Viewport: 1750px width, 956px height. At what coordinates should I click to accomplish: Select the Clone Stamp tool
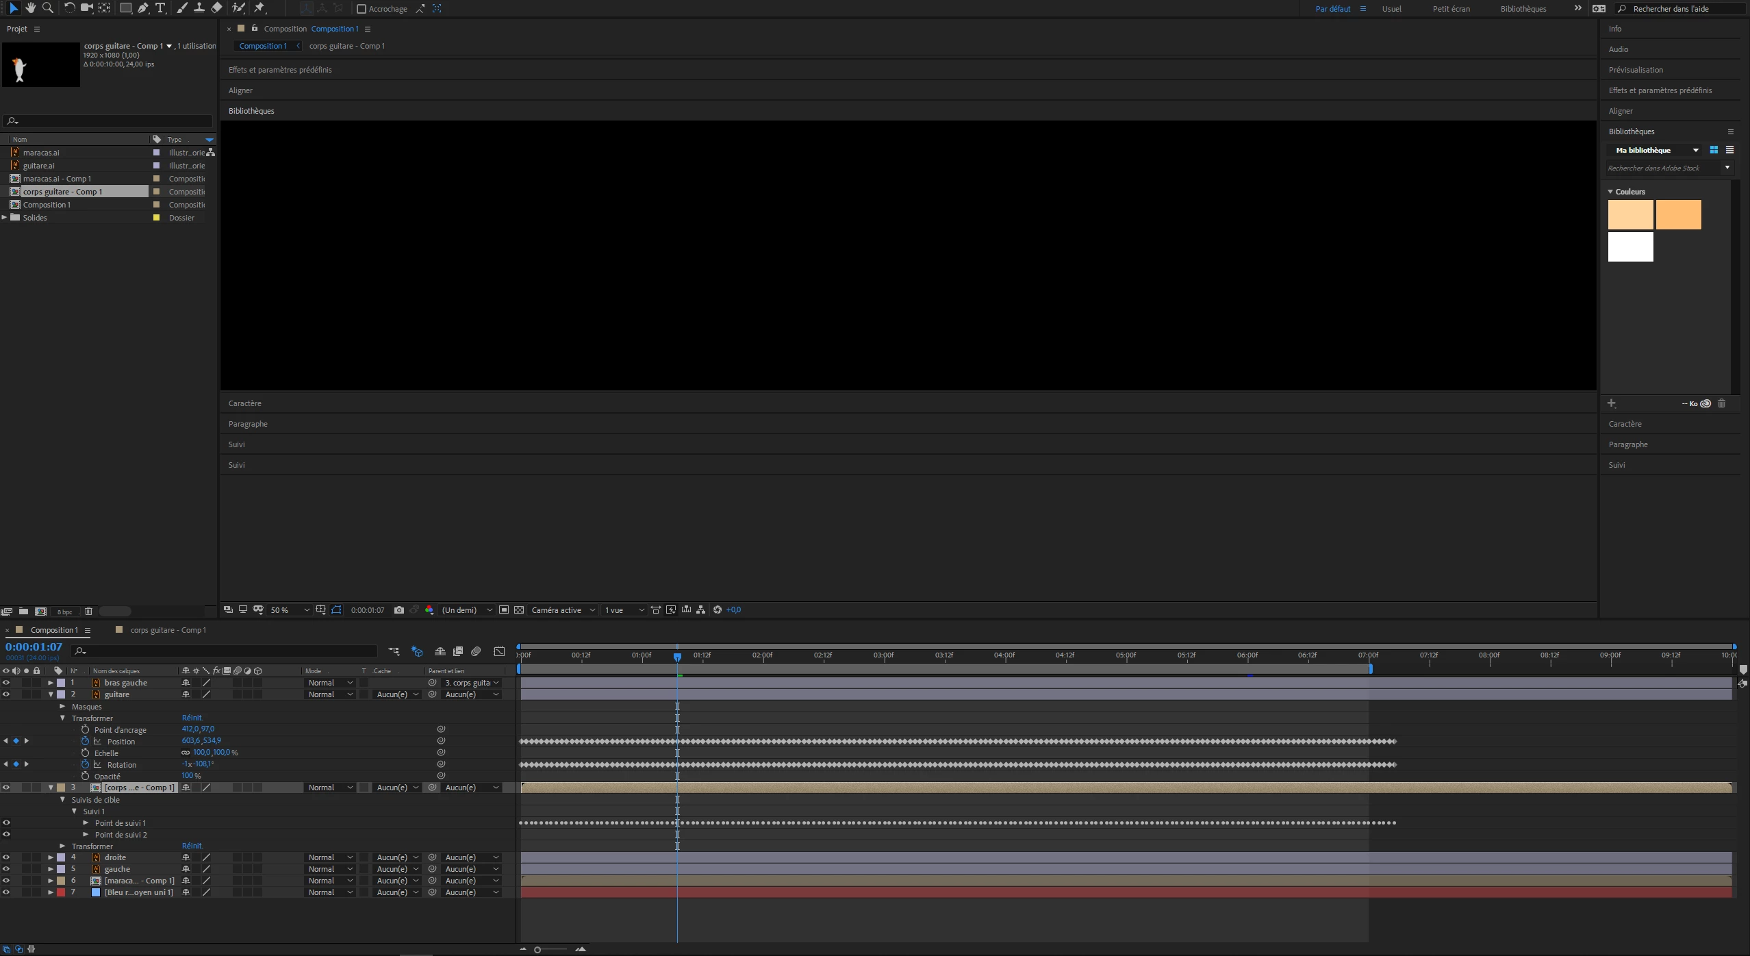click(x=199, y=8)
